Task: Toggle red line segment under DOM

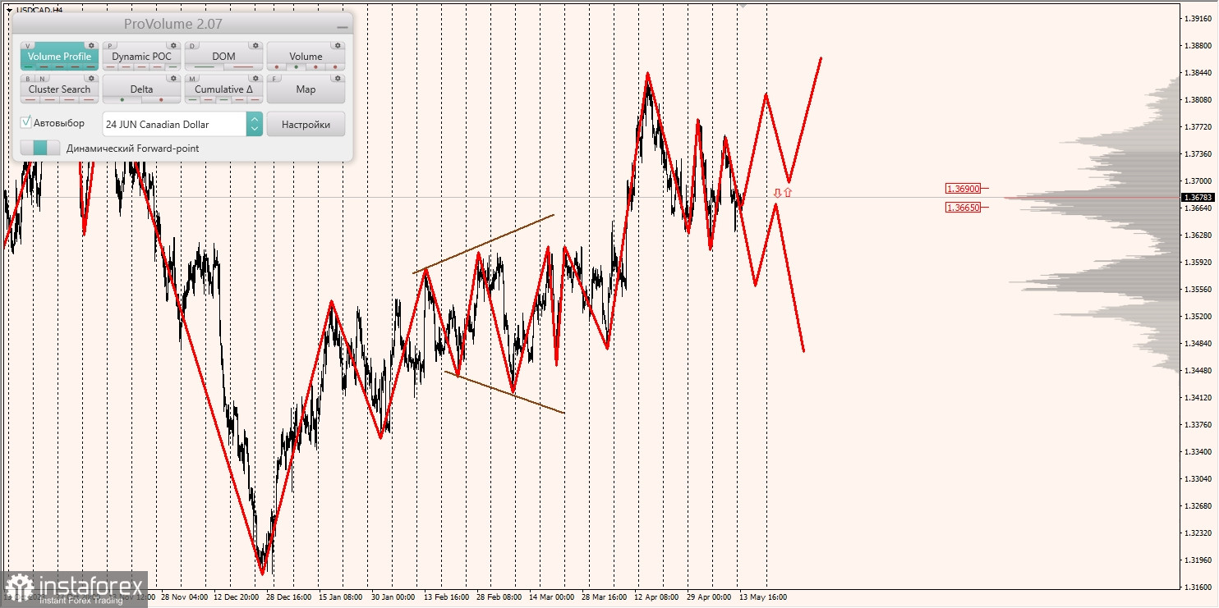Action: 243,66
